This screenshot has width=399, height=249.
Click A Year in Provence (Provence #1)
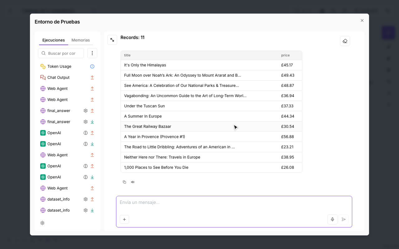(155, 137)
